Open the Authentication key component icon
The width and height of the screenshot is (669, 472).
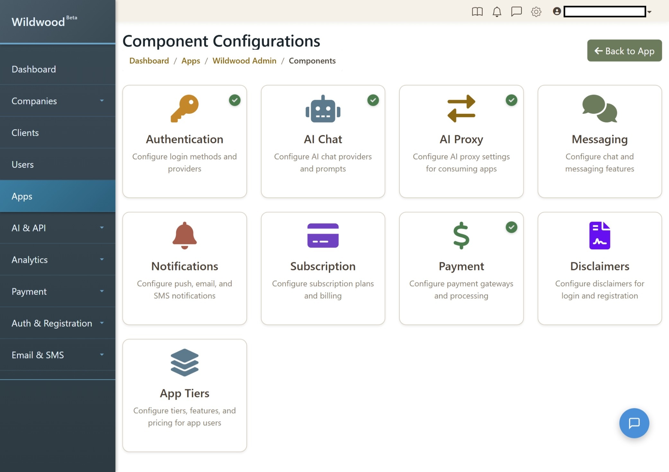point(184,109)
